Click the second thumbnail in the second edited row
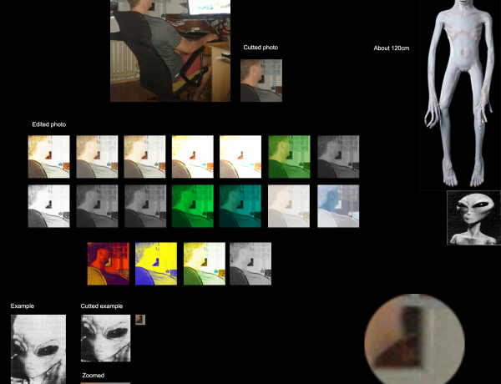 97,206
